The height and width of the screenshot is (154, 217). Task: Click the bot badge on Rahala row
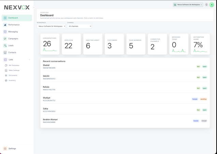(198, 88)
